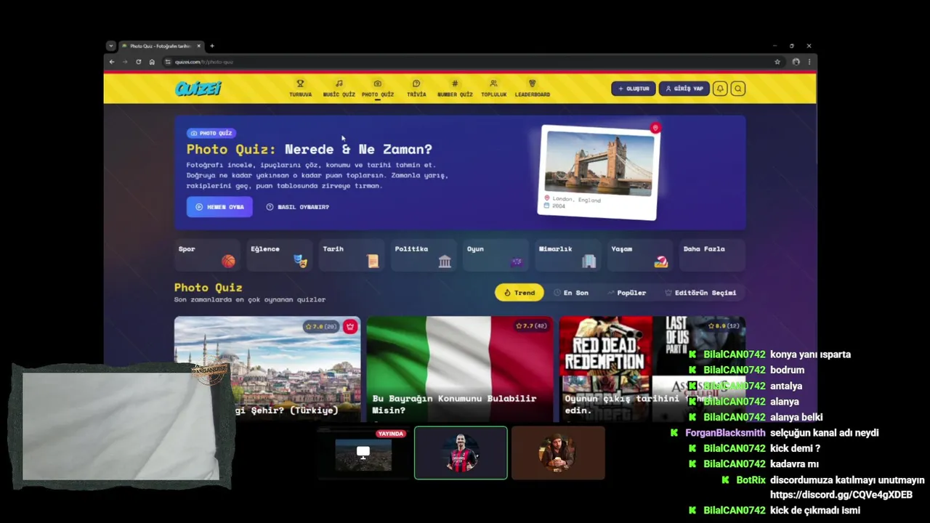Switch to the Editörün Seçimi filter tab
The image size is (930, 523).
700,293
